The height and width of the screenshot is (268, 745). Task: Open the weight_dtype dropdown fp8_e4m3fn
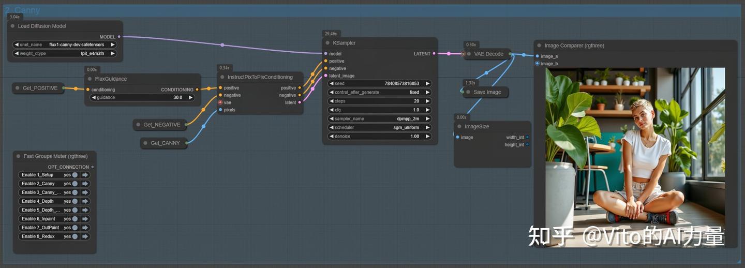tap(65, 53)
